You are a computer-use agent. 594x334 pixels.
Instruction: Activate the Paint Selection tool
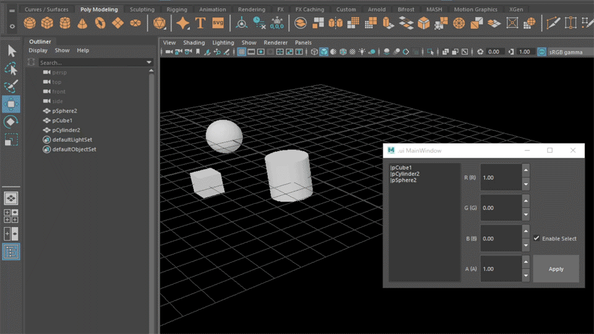pos(11,86)
